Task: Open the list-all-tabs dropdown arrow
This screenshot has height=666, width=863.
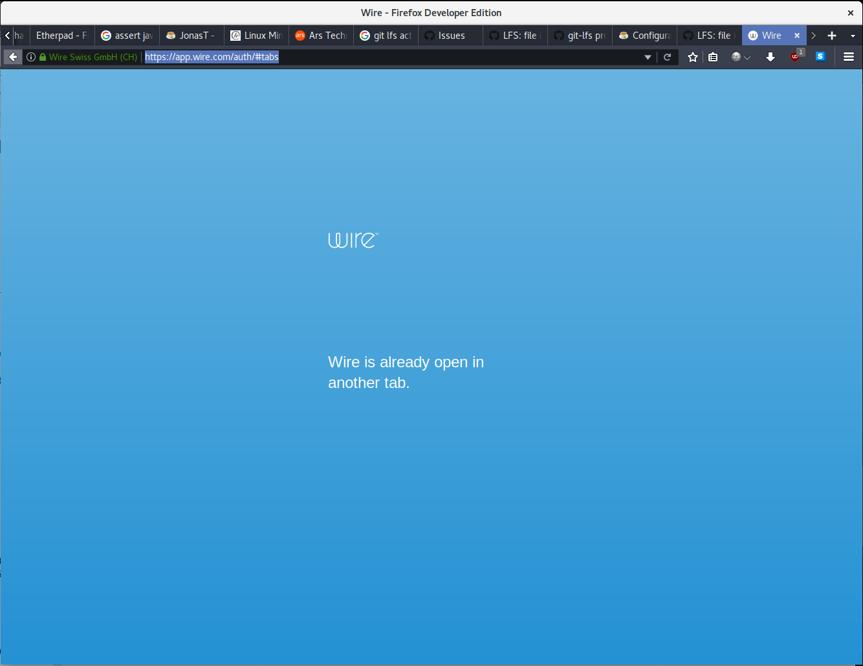Action: tap(852, 36)
